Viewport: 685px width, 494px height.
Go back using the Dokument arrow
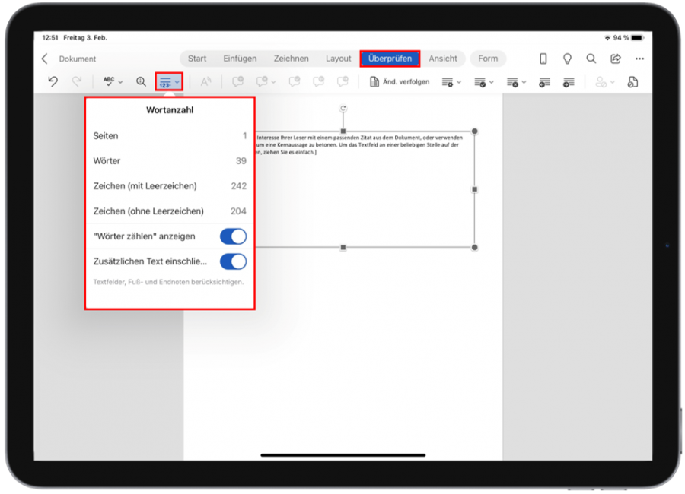point(46,59)
